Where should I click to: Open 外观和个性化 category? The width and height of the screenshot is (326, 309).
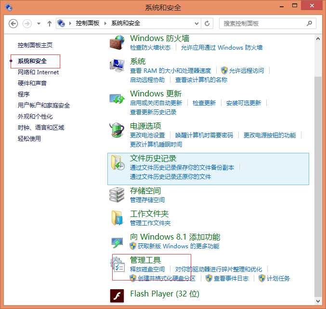click(x=35, y=117)
